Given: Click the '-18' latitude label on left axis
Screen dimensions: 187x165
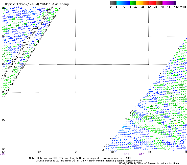Looking at the screenshot, I should pyautogui.click(x=2, y=120).
